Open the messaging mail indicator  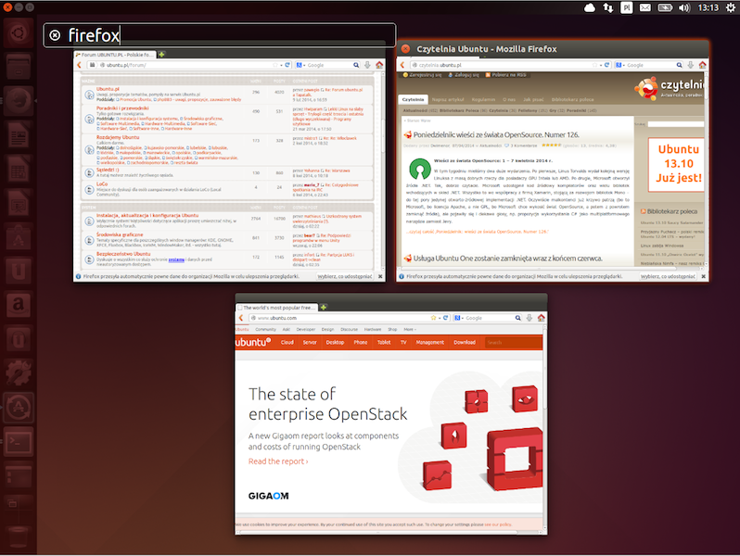pos(644,7)
